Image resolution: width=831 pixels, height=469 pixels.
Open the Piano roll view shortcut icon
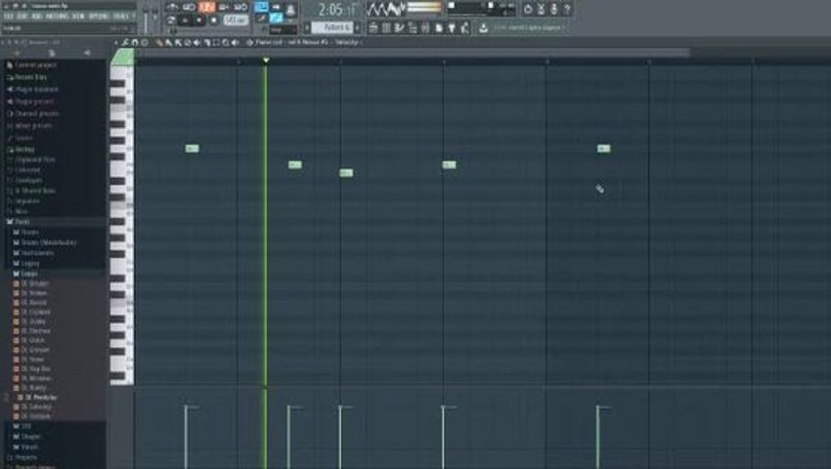[399, 27]
